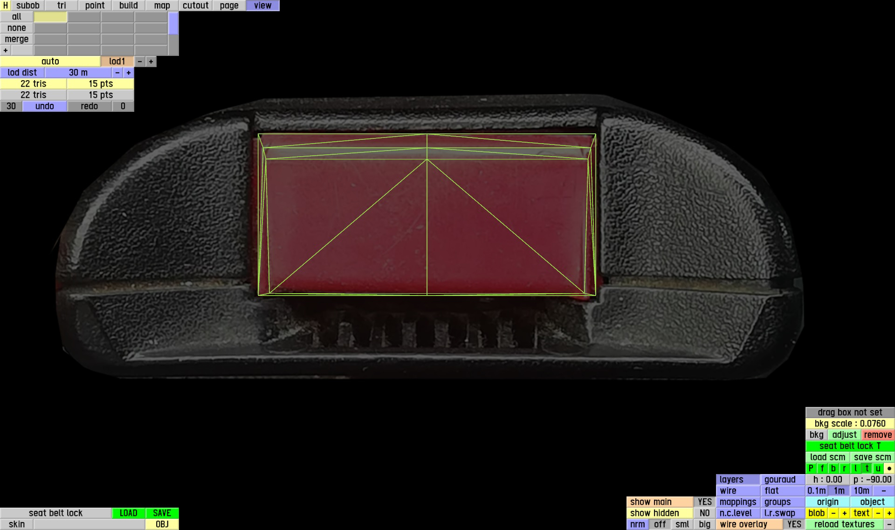
Task: Click the dot button after view letters
Action: (889, 468)
